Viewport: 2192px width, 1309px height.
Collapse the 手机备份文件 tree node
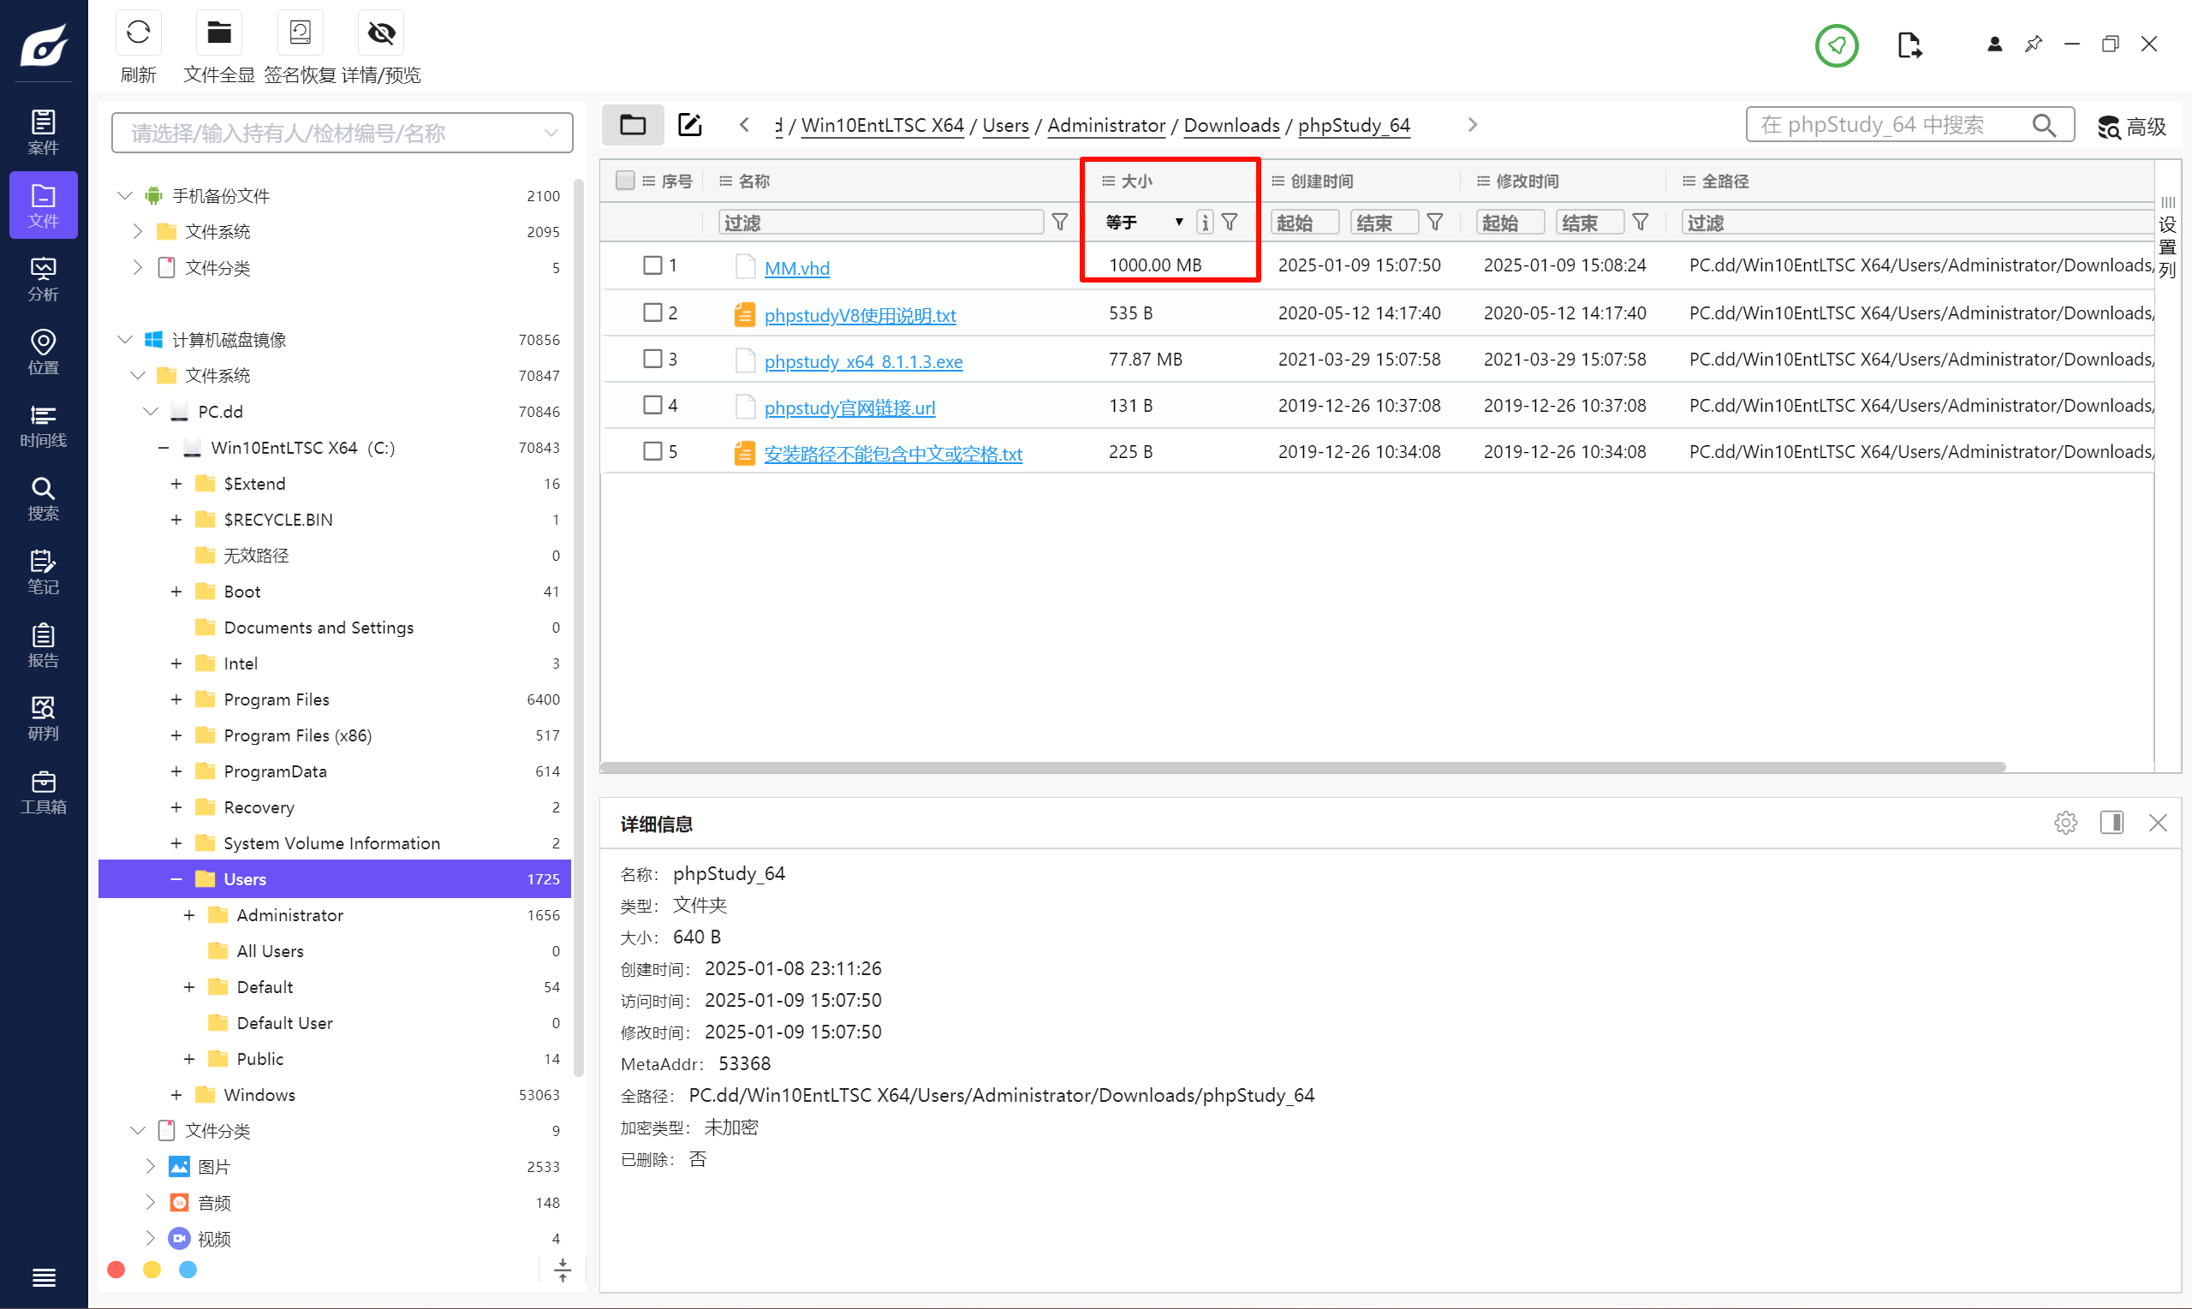(125, 196)
